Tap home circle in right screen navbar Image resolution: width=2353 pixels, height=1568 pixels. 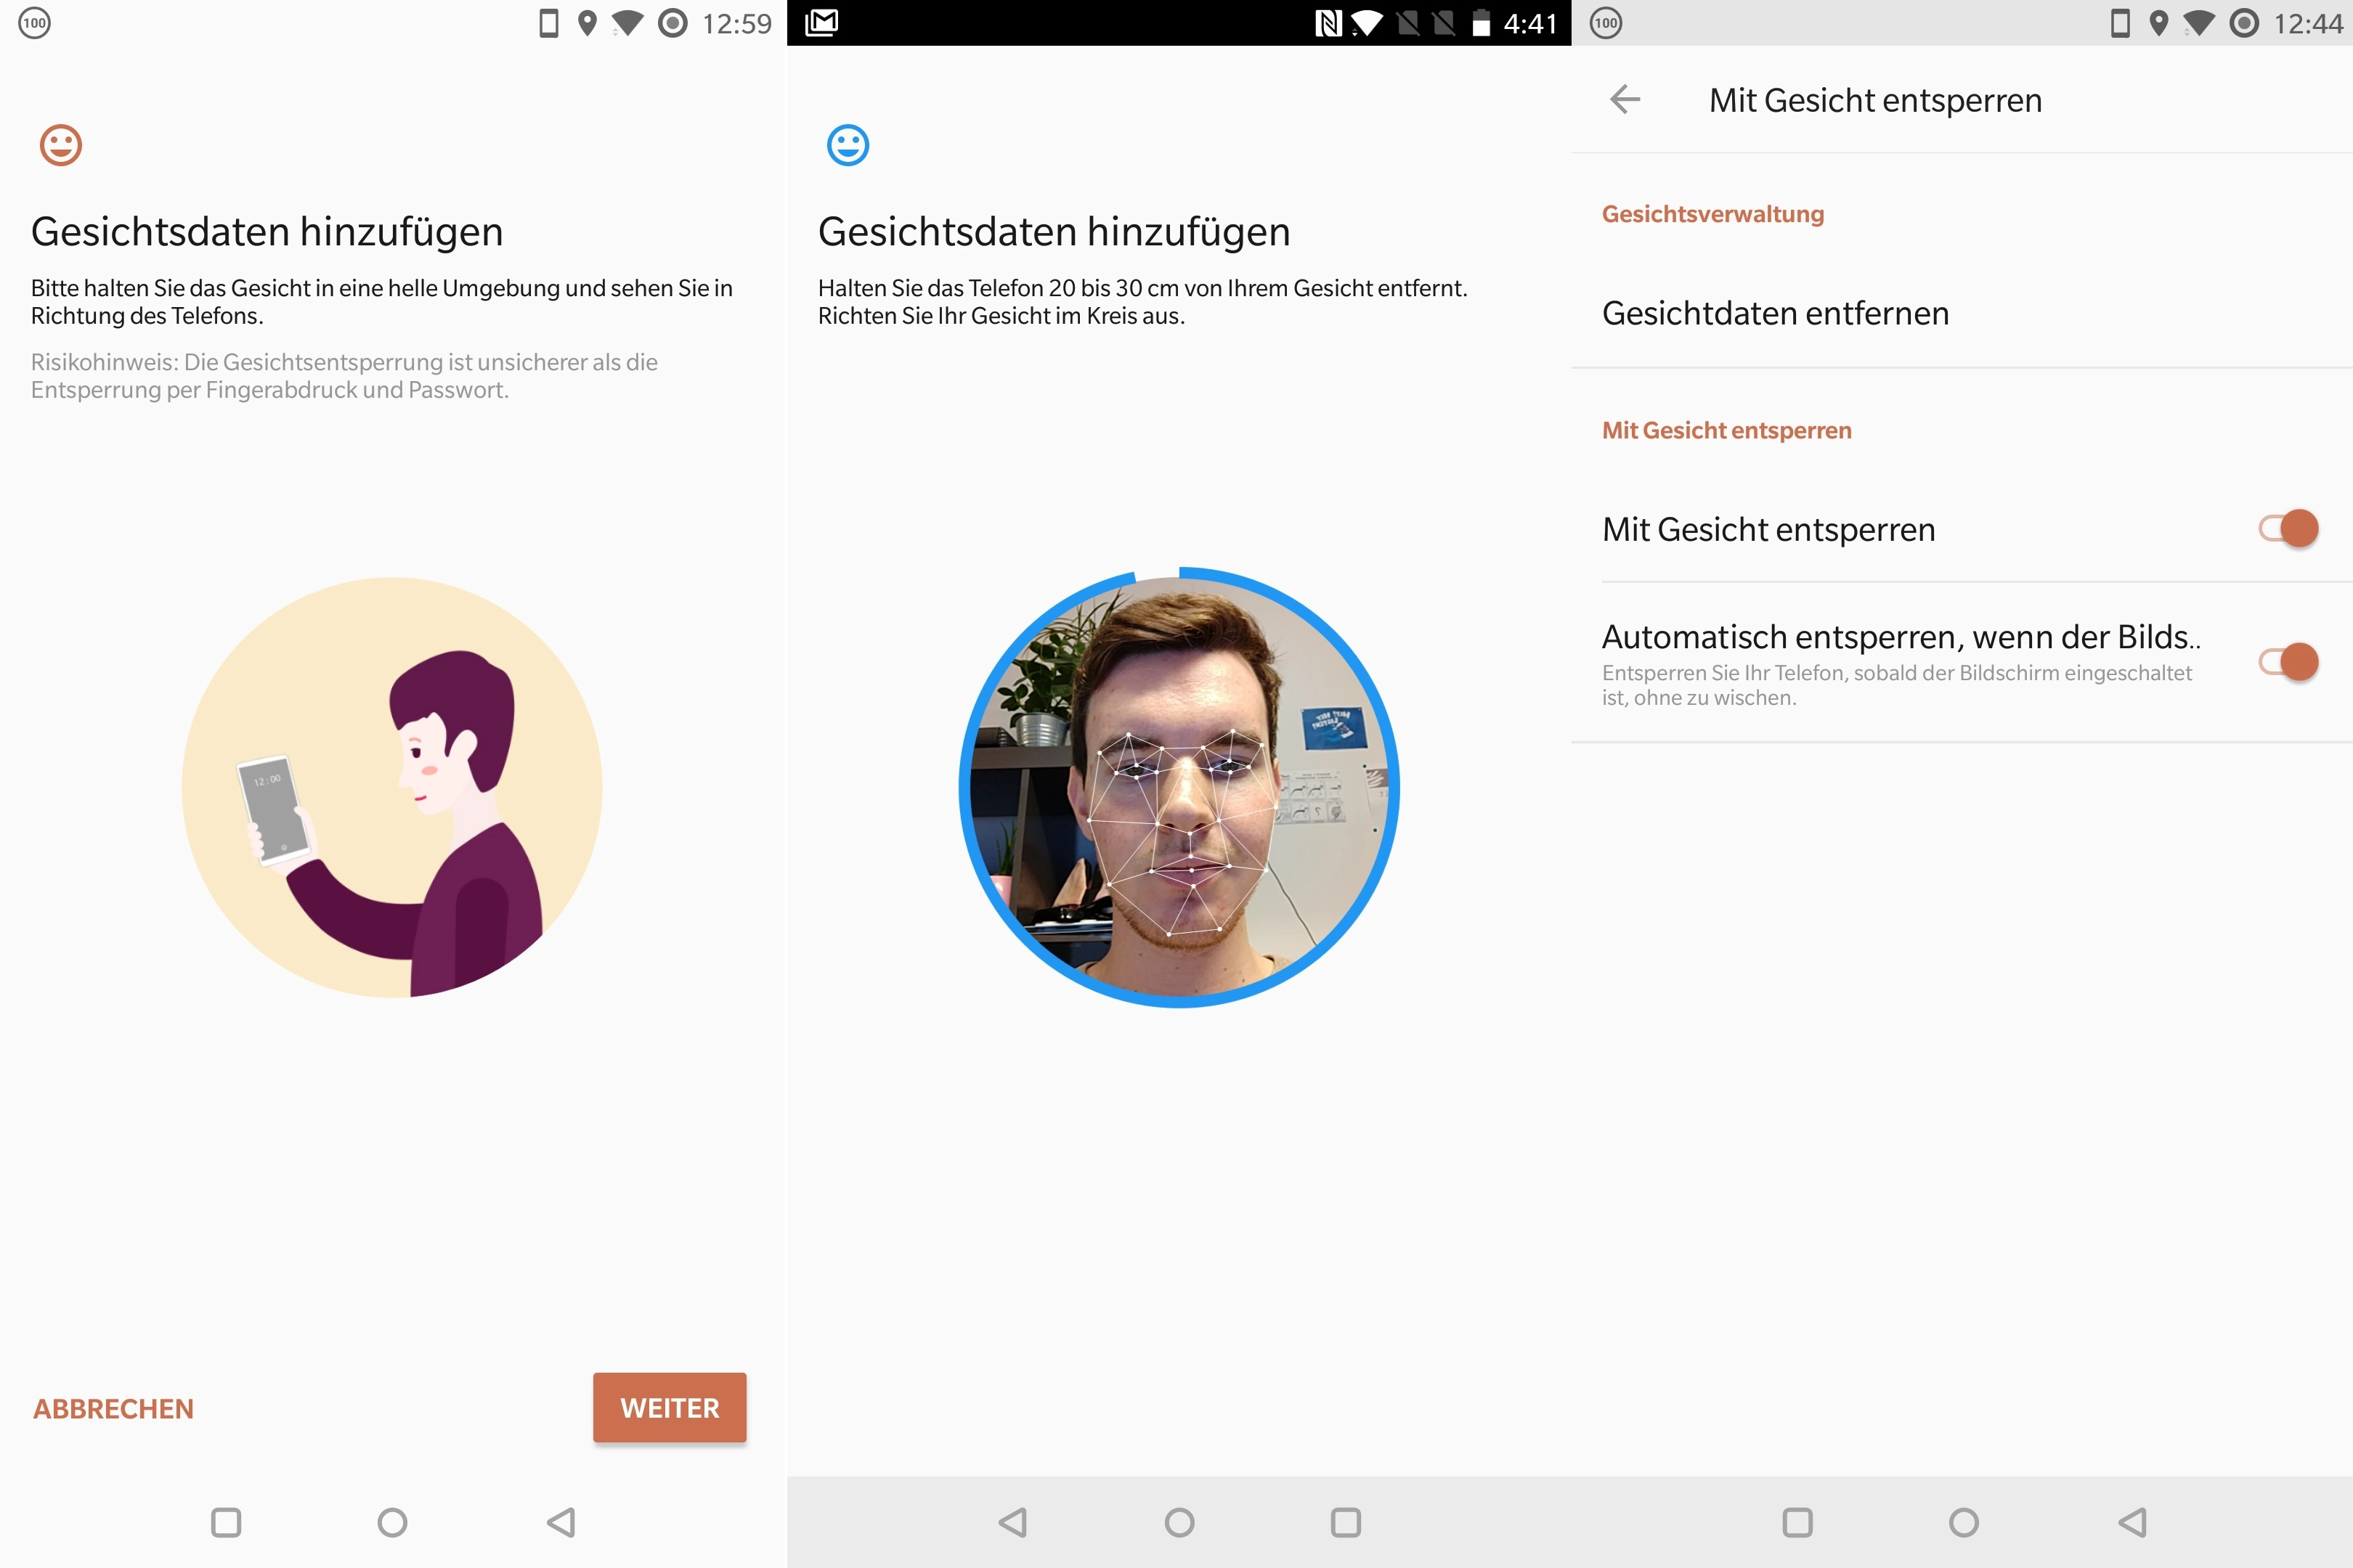[1964, 1522]
